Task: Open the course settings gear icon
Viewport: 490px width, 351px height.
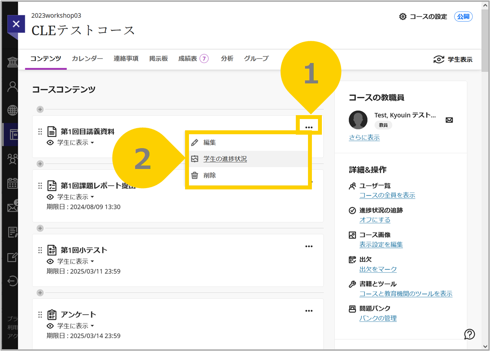Action: [x=403, y=17]
